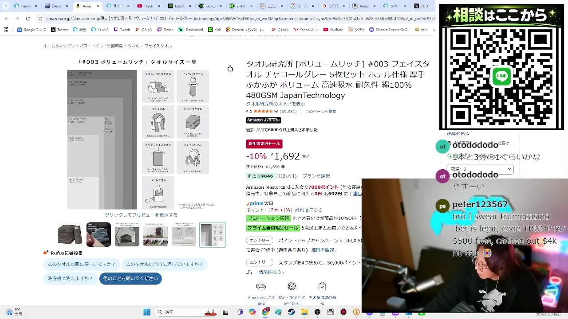Viewport: 568px width, 319px height.
Task: Open the YouTube bookmark
Action: pyautogui.click(x=333, y=30)
